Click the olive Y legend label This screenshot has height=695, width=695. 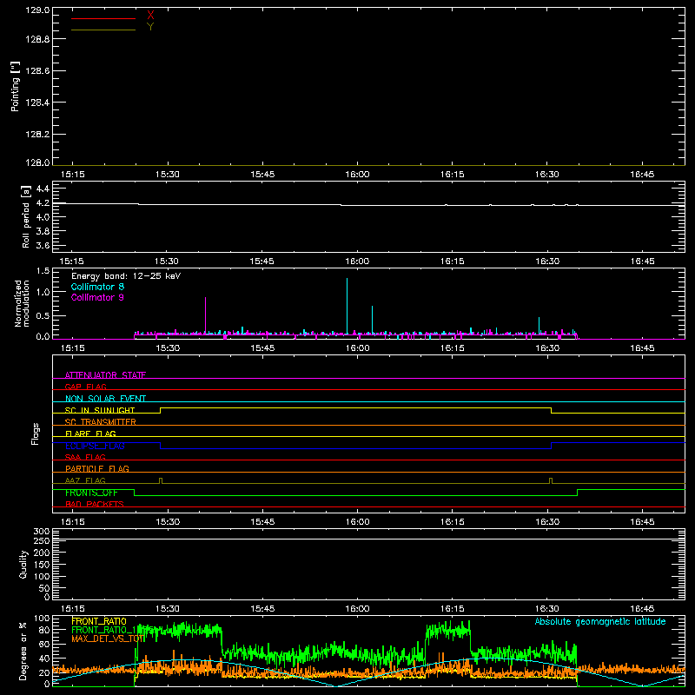150,27
